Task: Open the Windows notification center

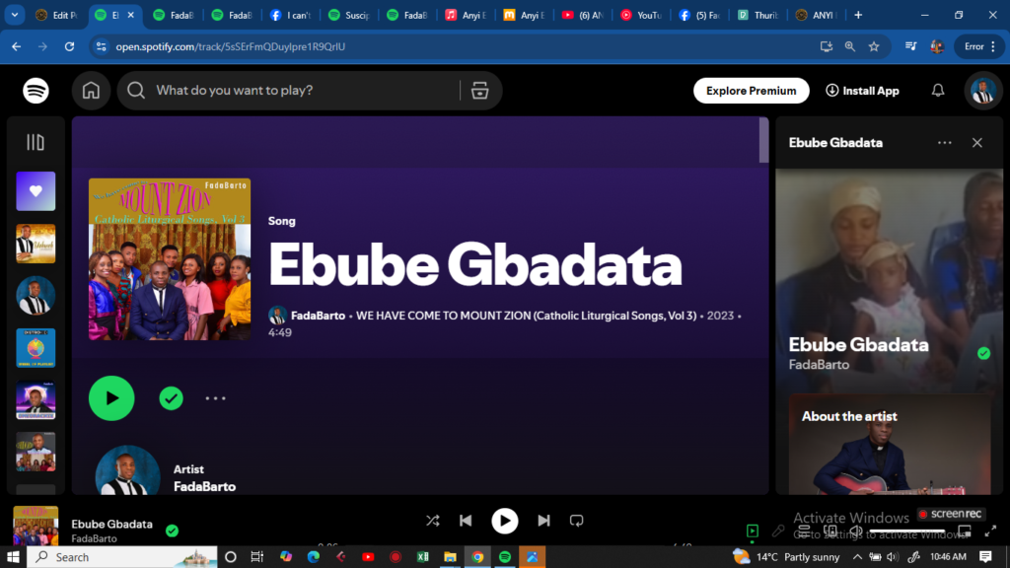Action: click(985, 557)
